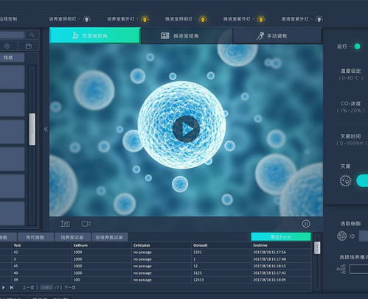Click the ID input field
Screen dimensions: 368x299
tap(364, 236)
